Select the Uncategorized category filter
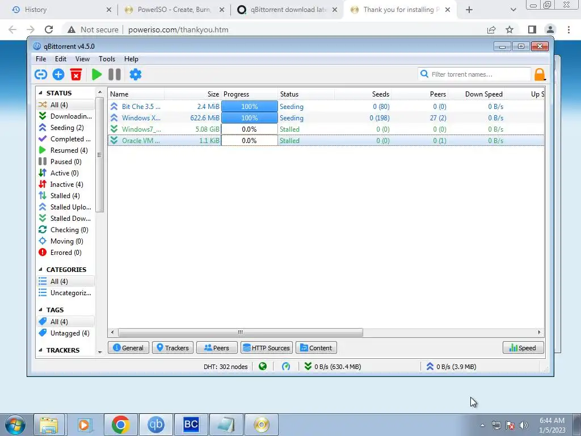The image size is (581, 436). coord(66,293)
